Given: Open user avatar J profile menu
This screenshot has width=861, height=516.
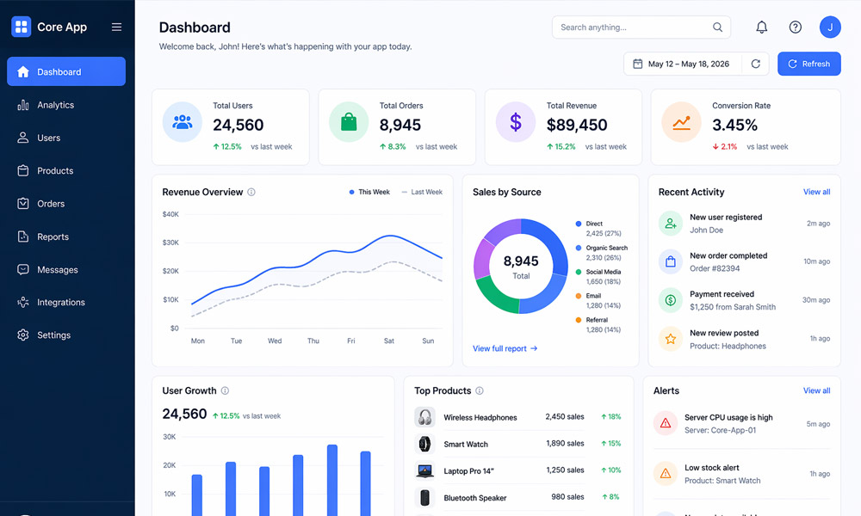Looking at the screenshot, I should [830, 27].
